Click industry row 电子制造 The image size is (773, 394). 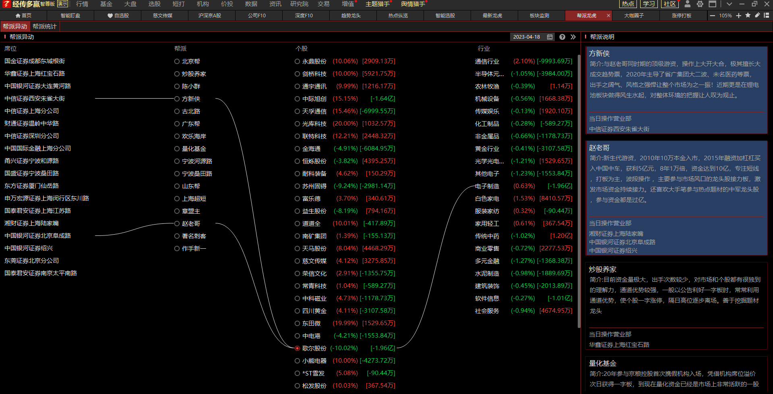click(x=523, y=186)
